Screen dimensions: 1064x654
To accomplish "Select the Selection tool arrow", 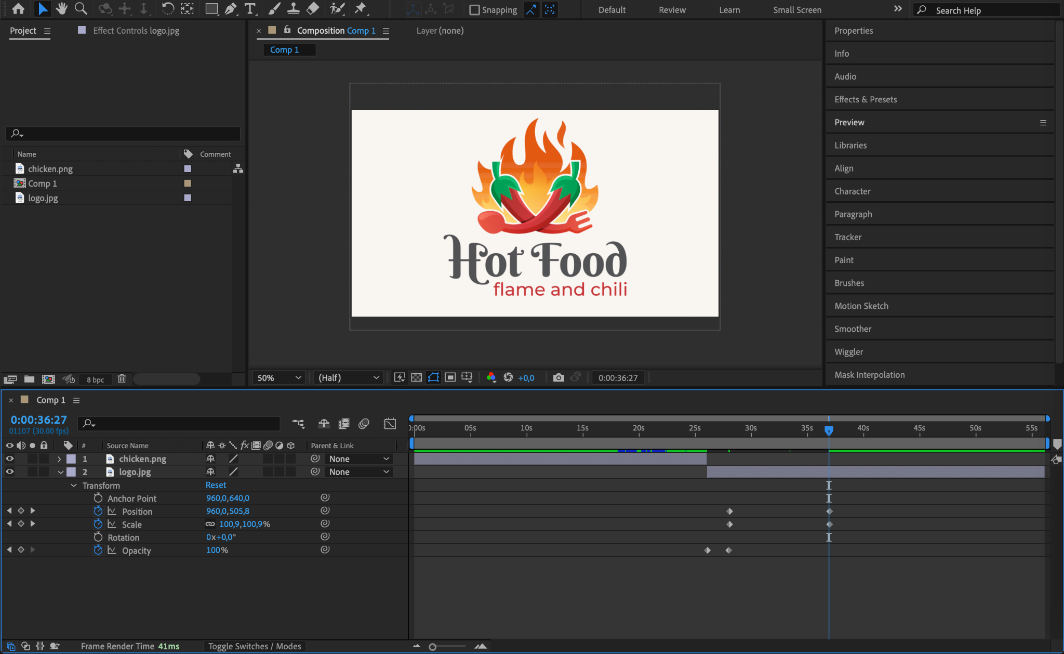I will (43, 9).
